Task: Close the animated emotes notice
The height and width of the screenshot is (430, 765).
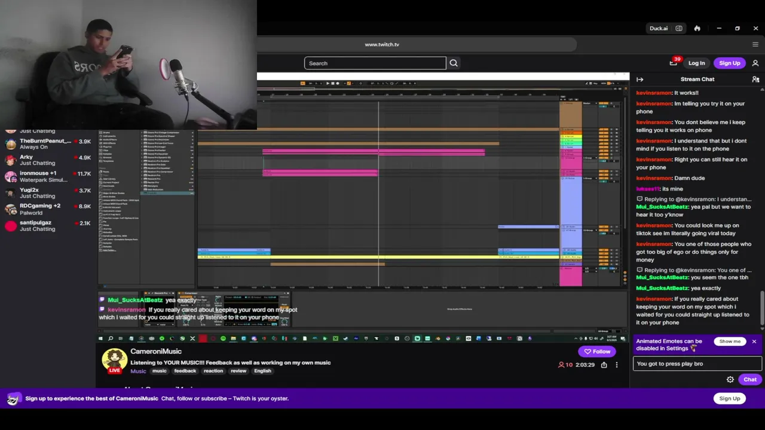Action: click(x=754, y=342)
